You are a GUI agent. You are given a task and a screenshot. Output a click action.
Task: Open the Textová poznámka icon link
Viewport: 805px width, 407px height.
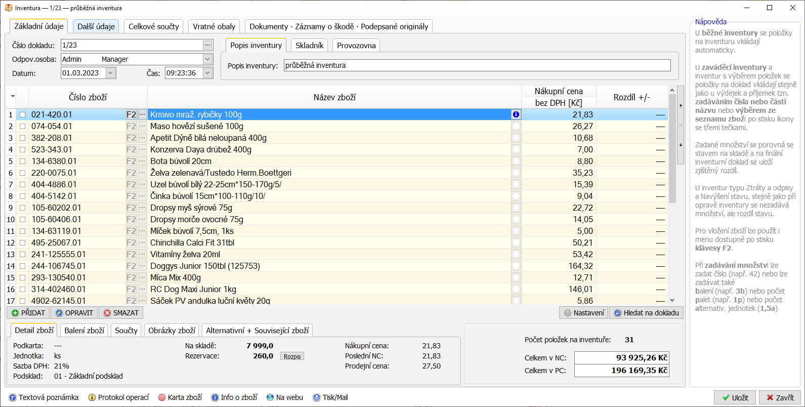(x=44, y=397)
